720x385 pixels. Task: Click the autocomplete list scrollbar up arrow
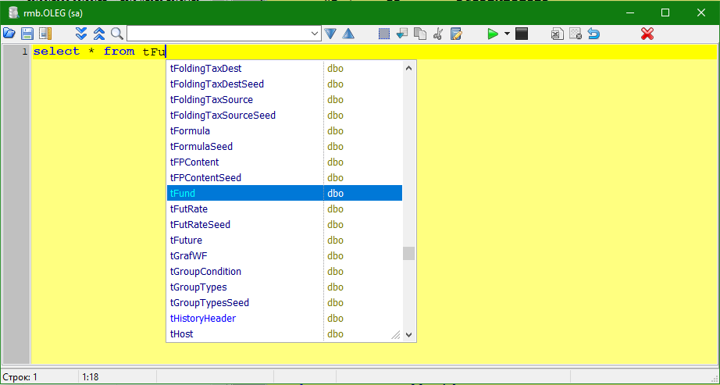408,68
